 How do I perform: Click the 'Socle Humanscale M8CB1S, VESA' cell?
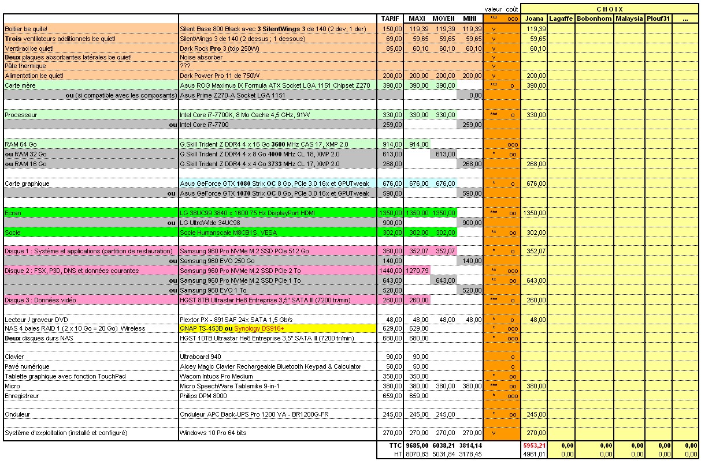coord(277,233)
